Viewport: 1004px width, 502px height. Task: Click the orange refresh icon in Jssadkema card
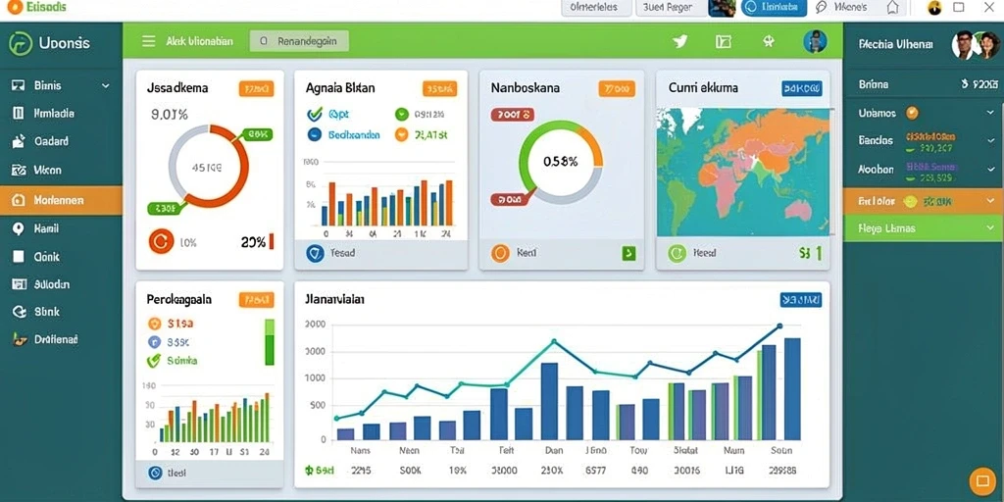coord(161,241)
